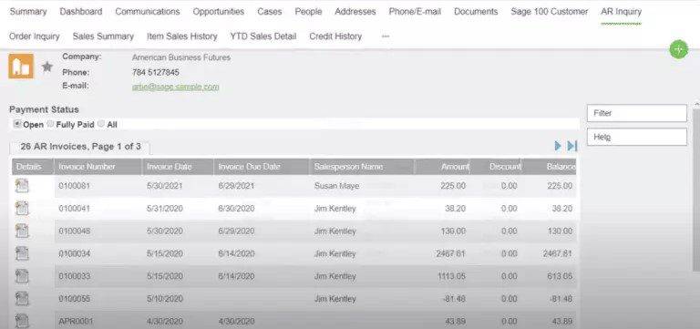Open the People tab
The width and height of the screenshot is (700, 329).
[308, 12]
